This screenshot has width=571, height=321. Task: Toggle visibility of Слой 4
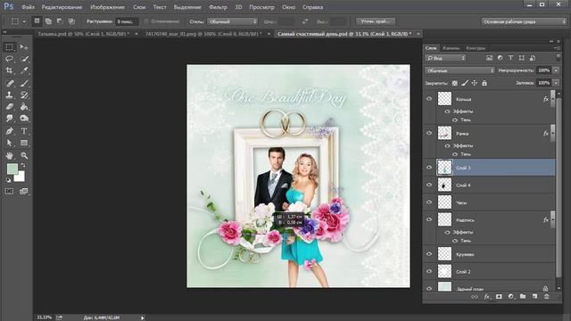pyautogui.click(x=429, y=185)
